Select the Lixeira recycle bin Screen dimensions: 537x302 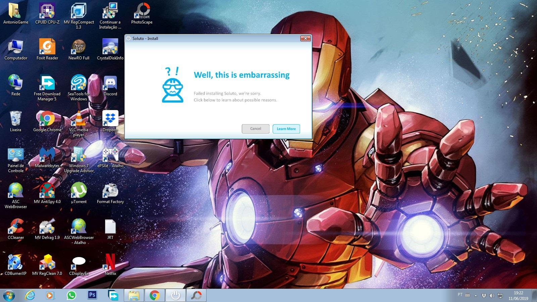[x=16, y=121]
